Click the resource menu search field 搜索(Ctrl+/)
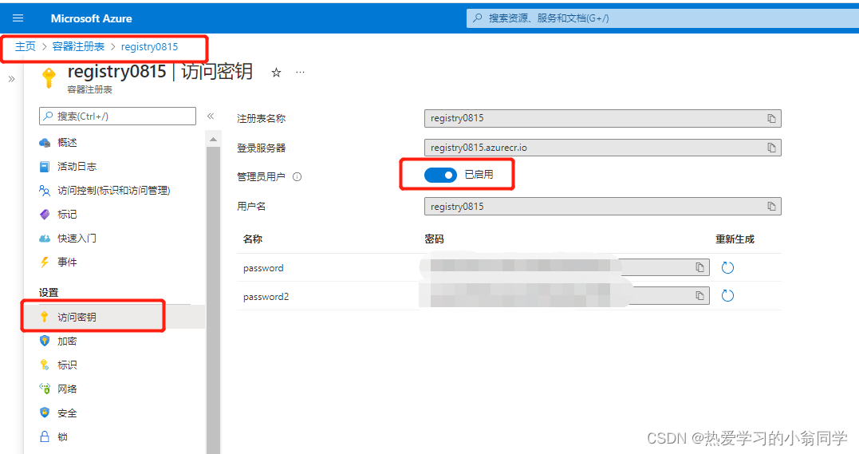859x454 pixels. tap(118, 116)
